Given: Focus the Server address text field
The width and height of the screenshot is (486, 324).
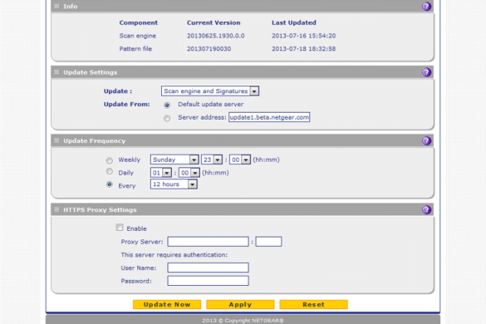Looking at the screenshot, I should click(x=269, y=117).
